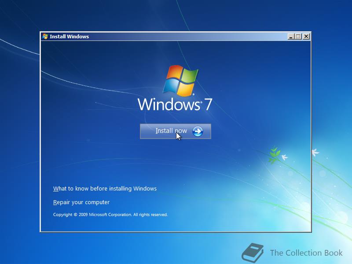Close the Install Windows dialog

pyautogui.click(x=306, y=37)
